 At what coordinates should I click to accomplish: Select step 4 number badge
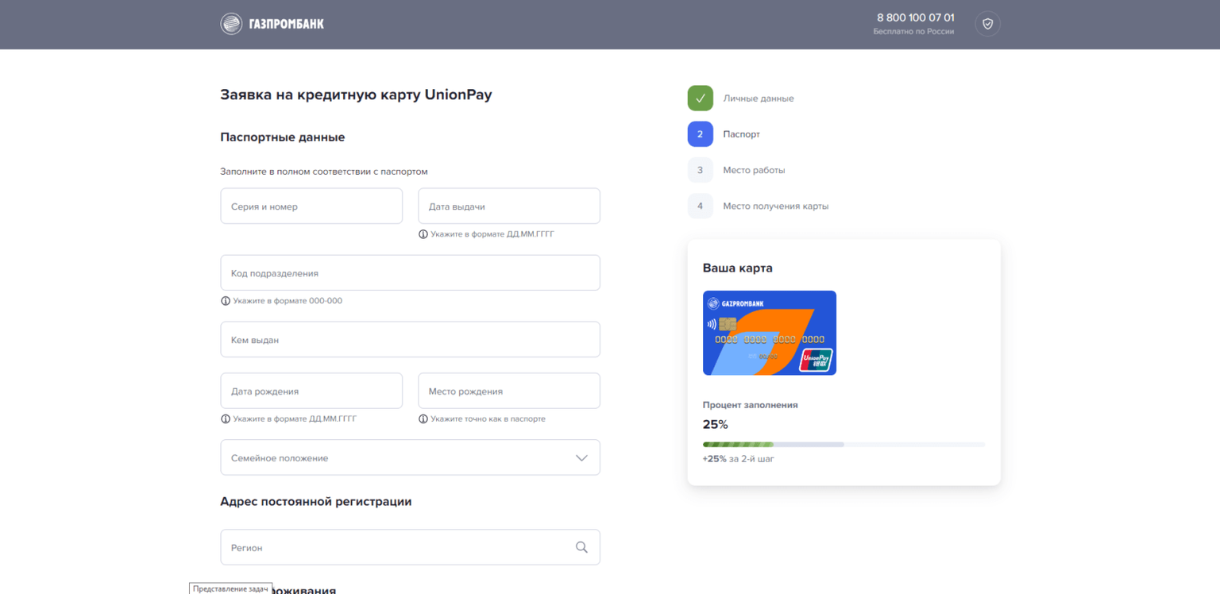pyautogui.click(x=700, y=206)
